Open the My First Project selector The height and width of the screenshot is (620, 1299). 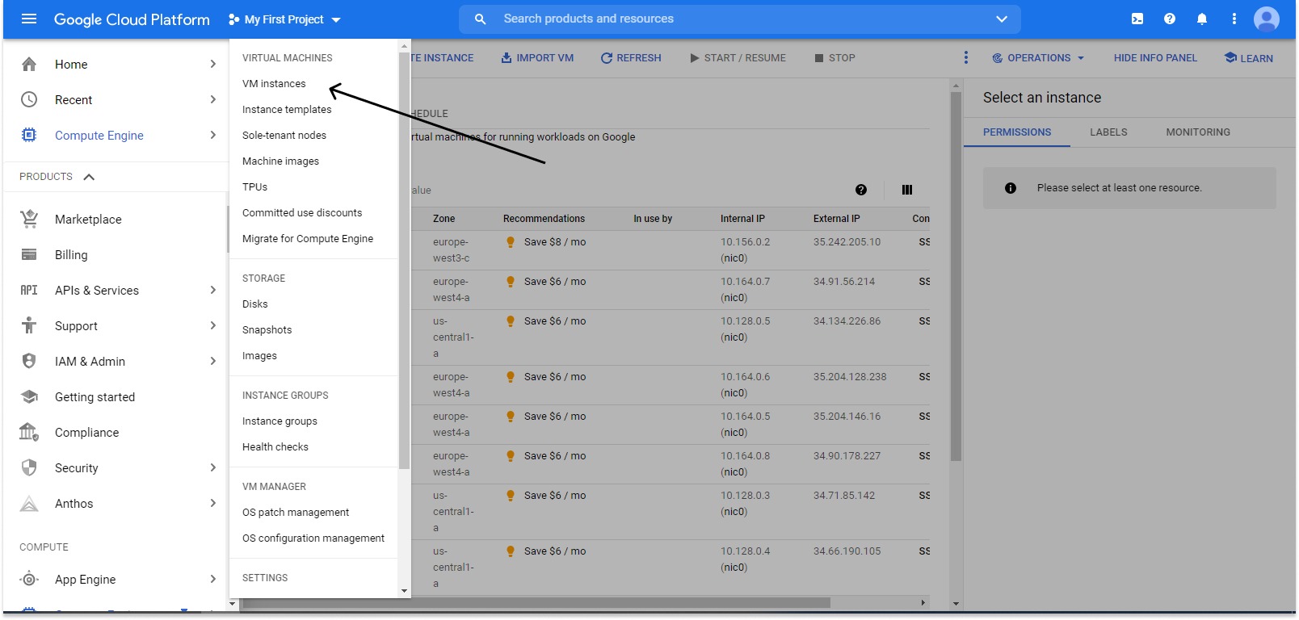[x=284, y=19]
